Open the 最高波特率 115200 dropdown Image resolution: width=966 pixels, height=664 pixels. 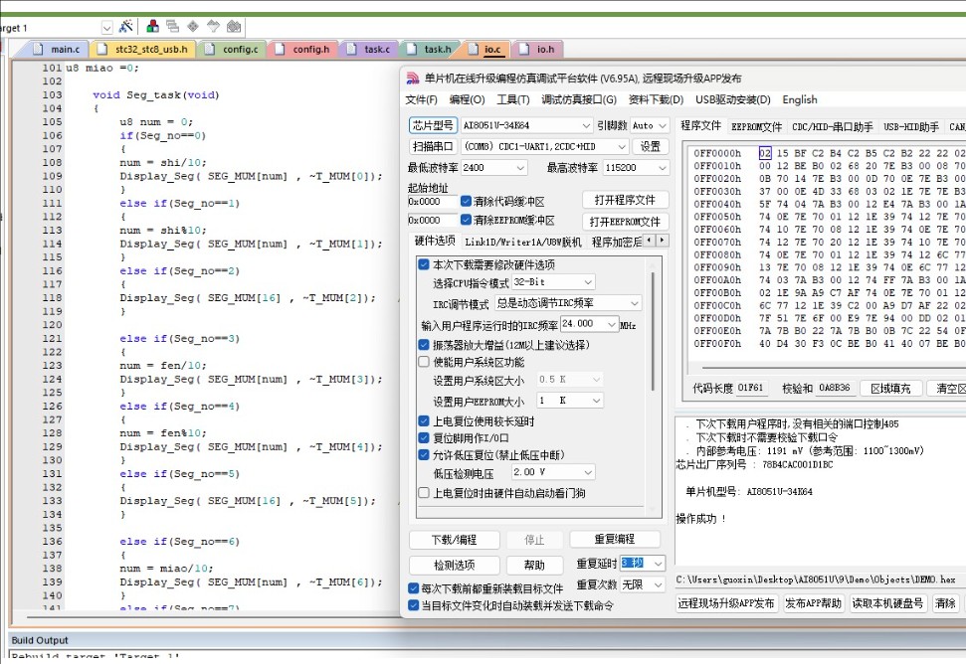tap(636, 167)
